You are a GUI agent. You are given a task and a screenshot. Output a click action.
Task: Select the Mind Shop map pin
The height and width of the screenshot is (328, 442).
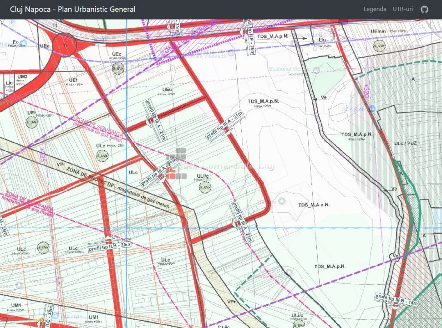pyautogui.click(x=19, y=285)
